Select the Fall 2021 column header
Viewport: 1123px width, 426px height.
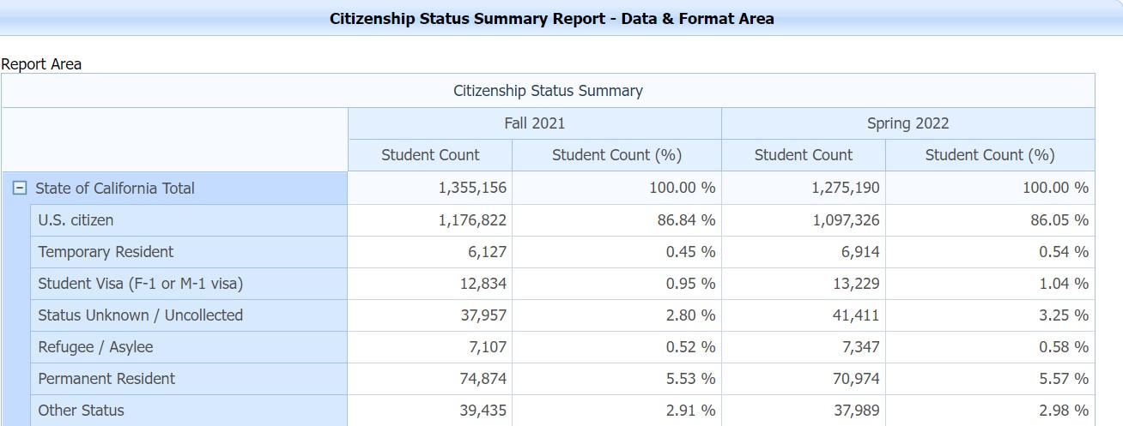535,123
